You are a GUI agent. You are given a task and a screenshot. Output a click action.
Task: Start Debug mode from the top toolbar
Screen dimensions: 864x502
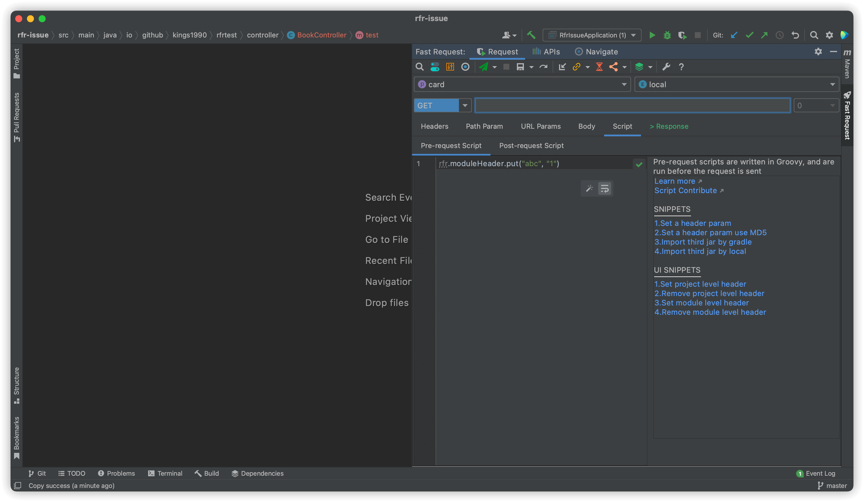tap(667, 35)
